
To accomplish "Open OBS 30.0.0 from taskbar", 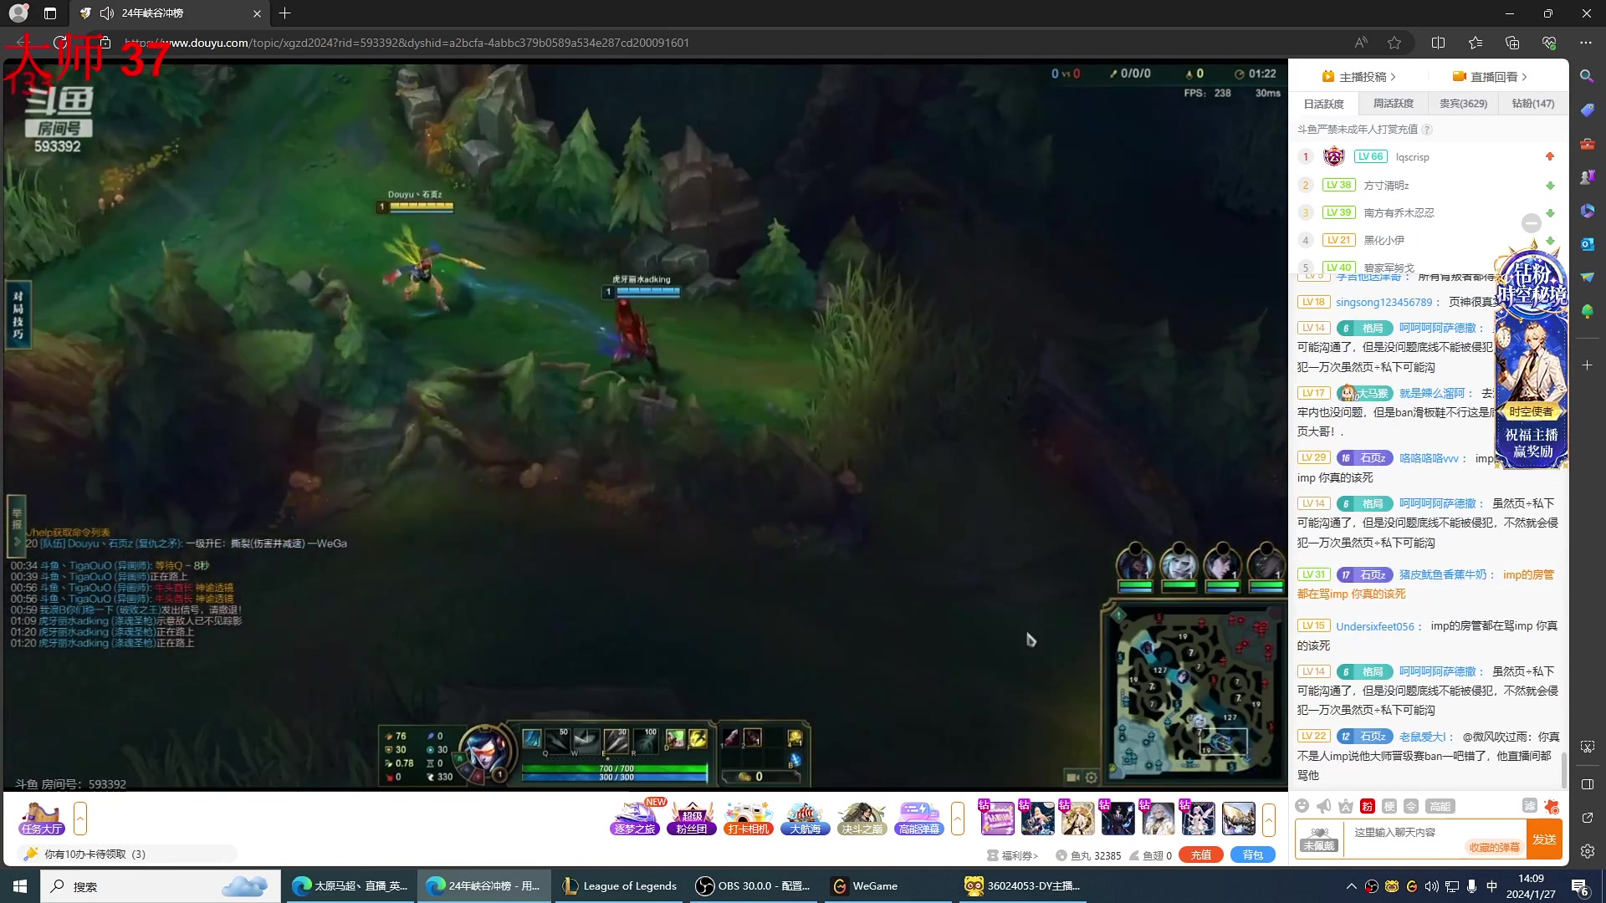I will 754,886.
